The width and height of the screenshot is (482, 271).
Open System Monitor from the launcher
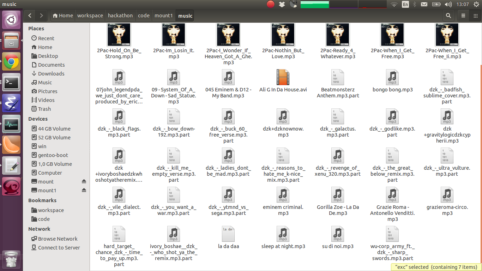point(11,124)
